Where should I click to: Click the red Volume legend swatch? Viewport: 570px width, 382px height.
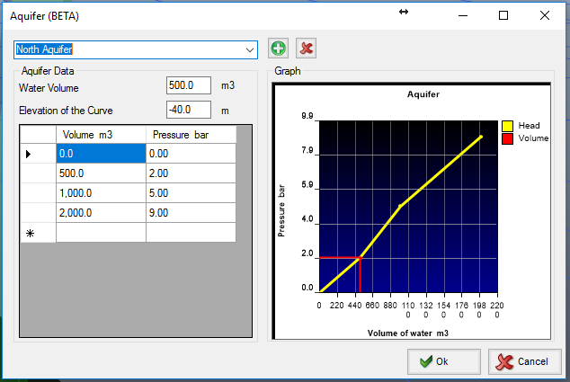tap(506, 138)
